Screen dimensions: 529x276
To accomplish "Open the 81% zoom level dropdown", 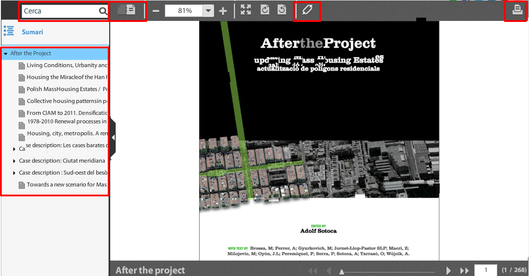I will pos(208,11).
